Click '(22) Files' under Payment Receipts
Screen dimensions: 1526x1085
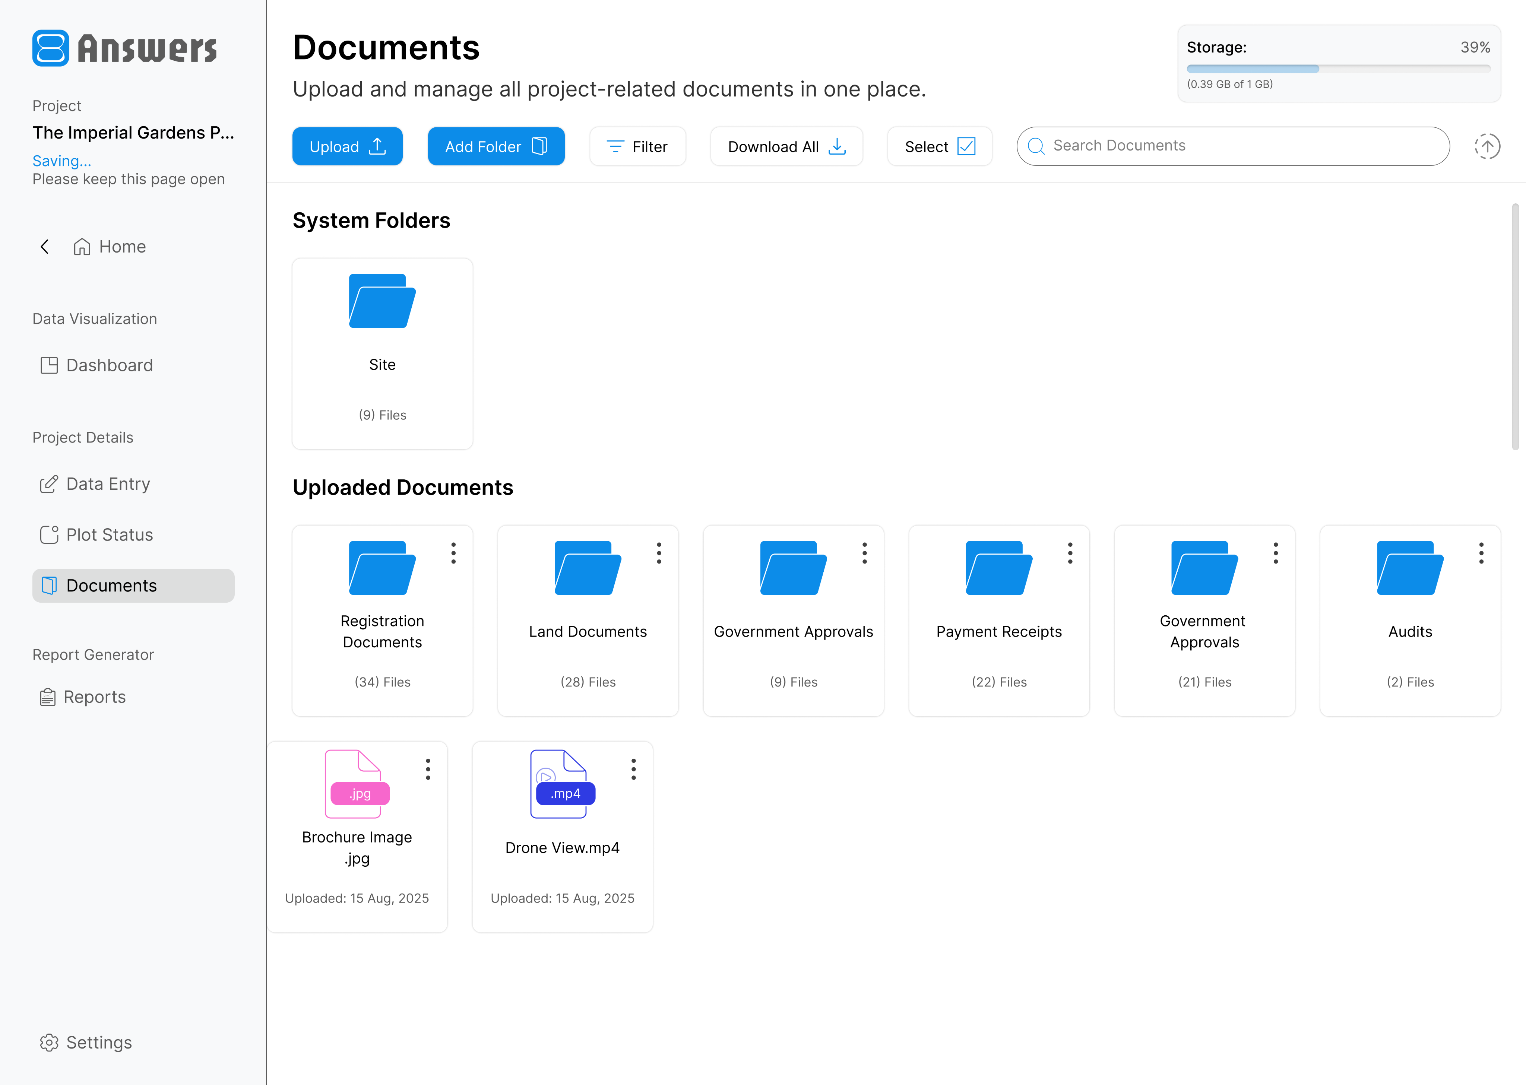[x=999, y=682]
